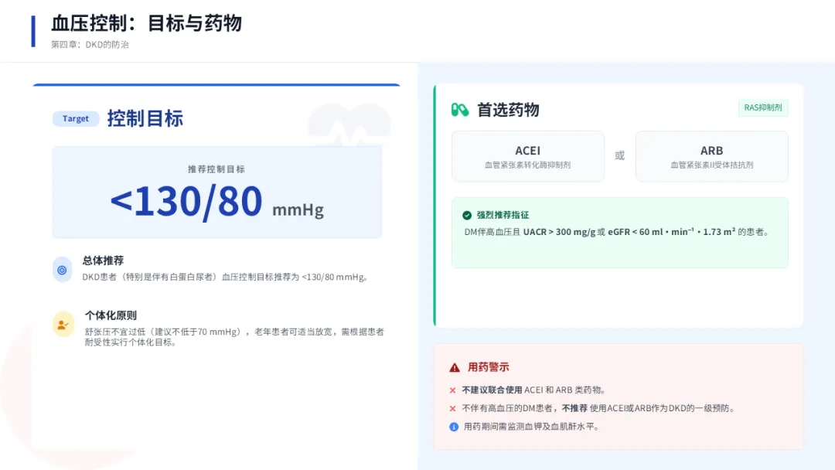
Task: Click the subtitle 第四章：DKD的防治
Action: pos(90,45)
